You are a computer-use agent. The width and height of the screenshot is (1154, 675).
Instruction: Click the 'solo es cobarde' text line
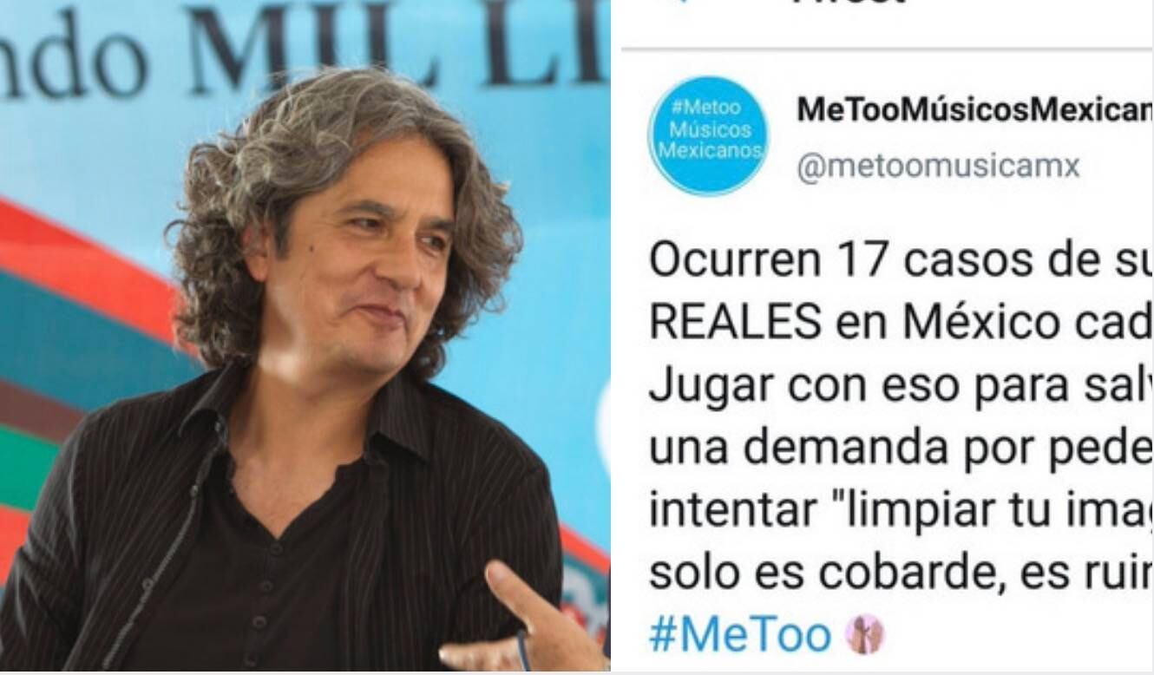901,573
